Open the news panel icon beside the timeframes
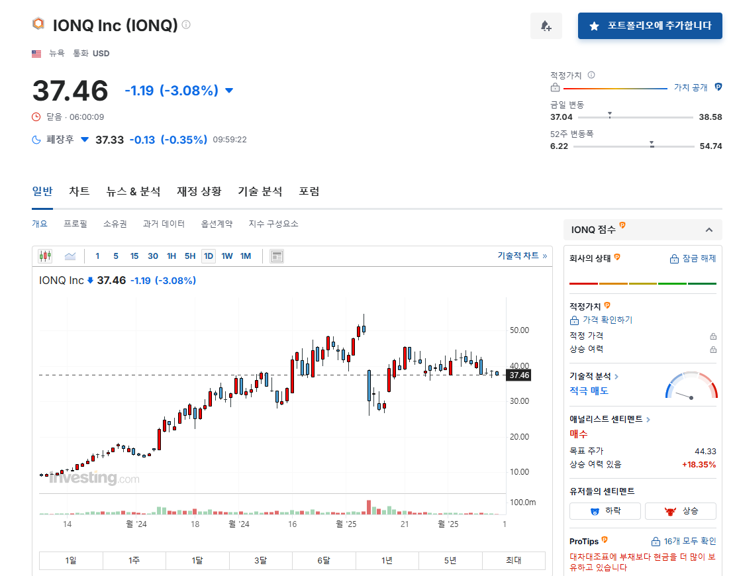The width and height of the screenshot is (733, 576). tap(277, 256)
